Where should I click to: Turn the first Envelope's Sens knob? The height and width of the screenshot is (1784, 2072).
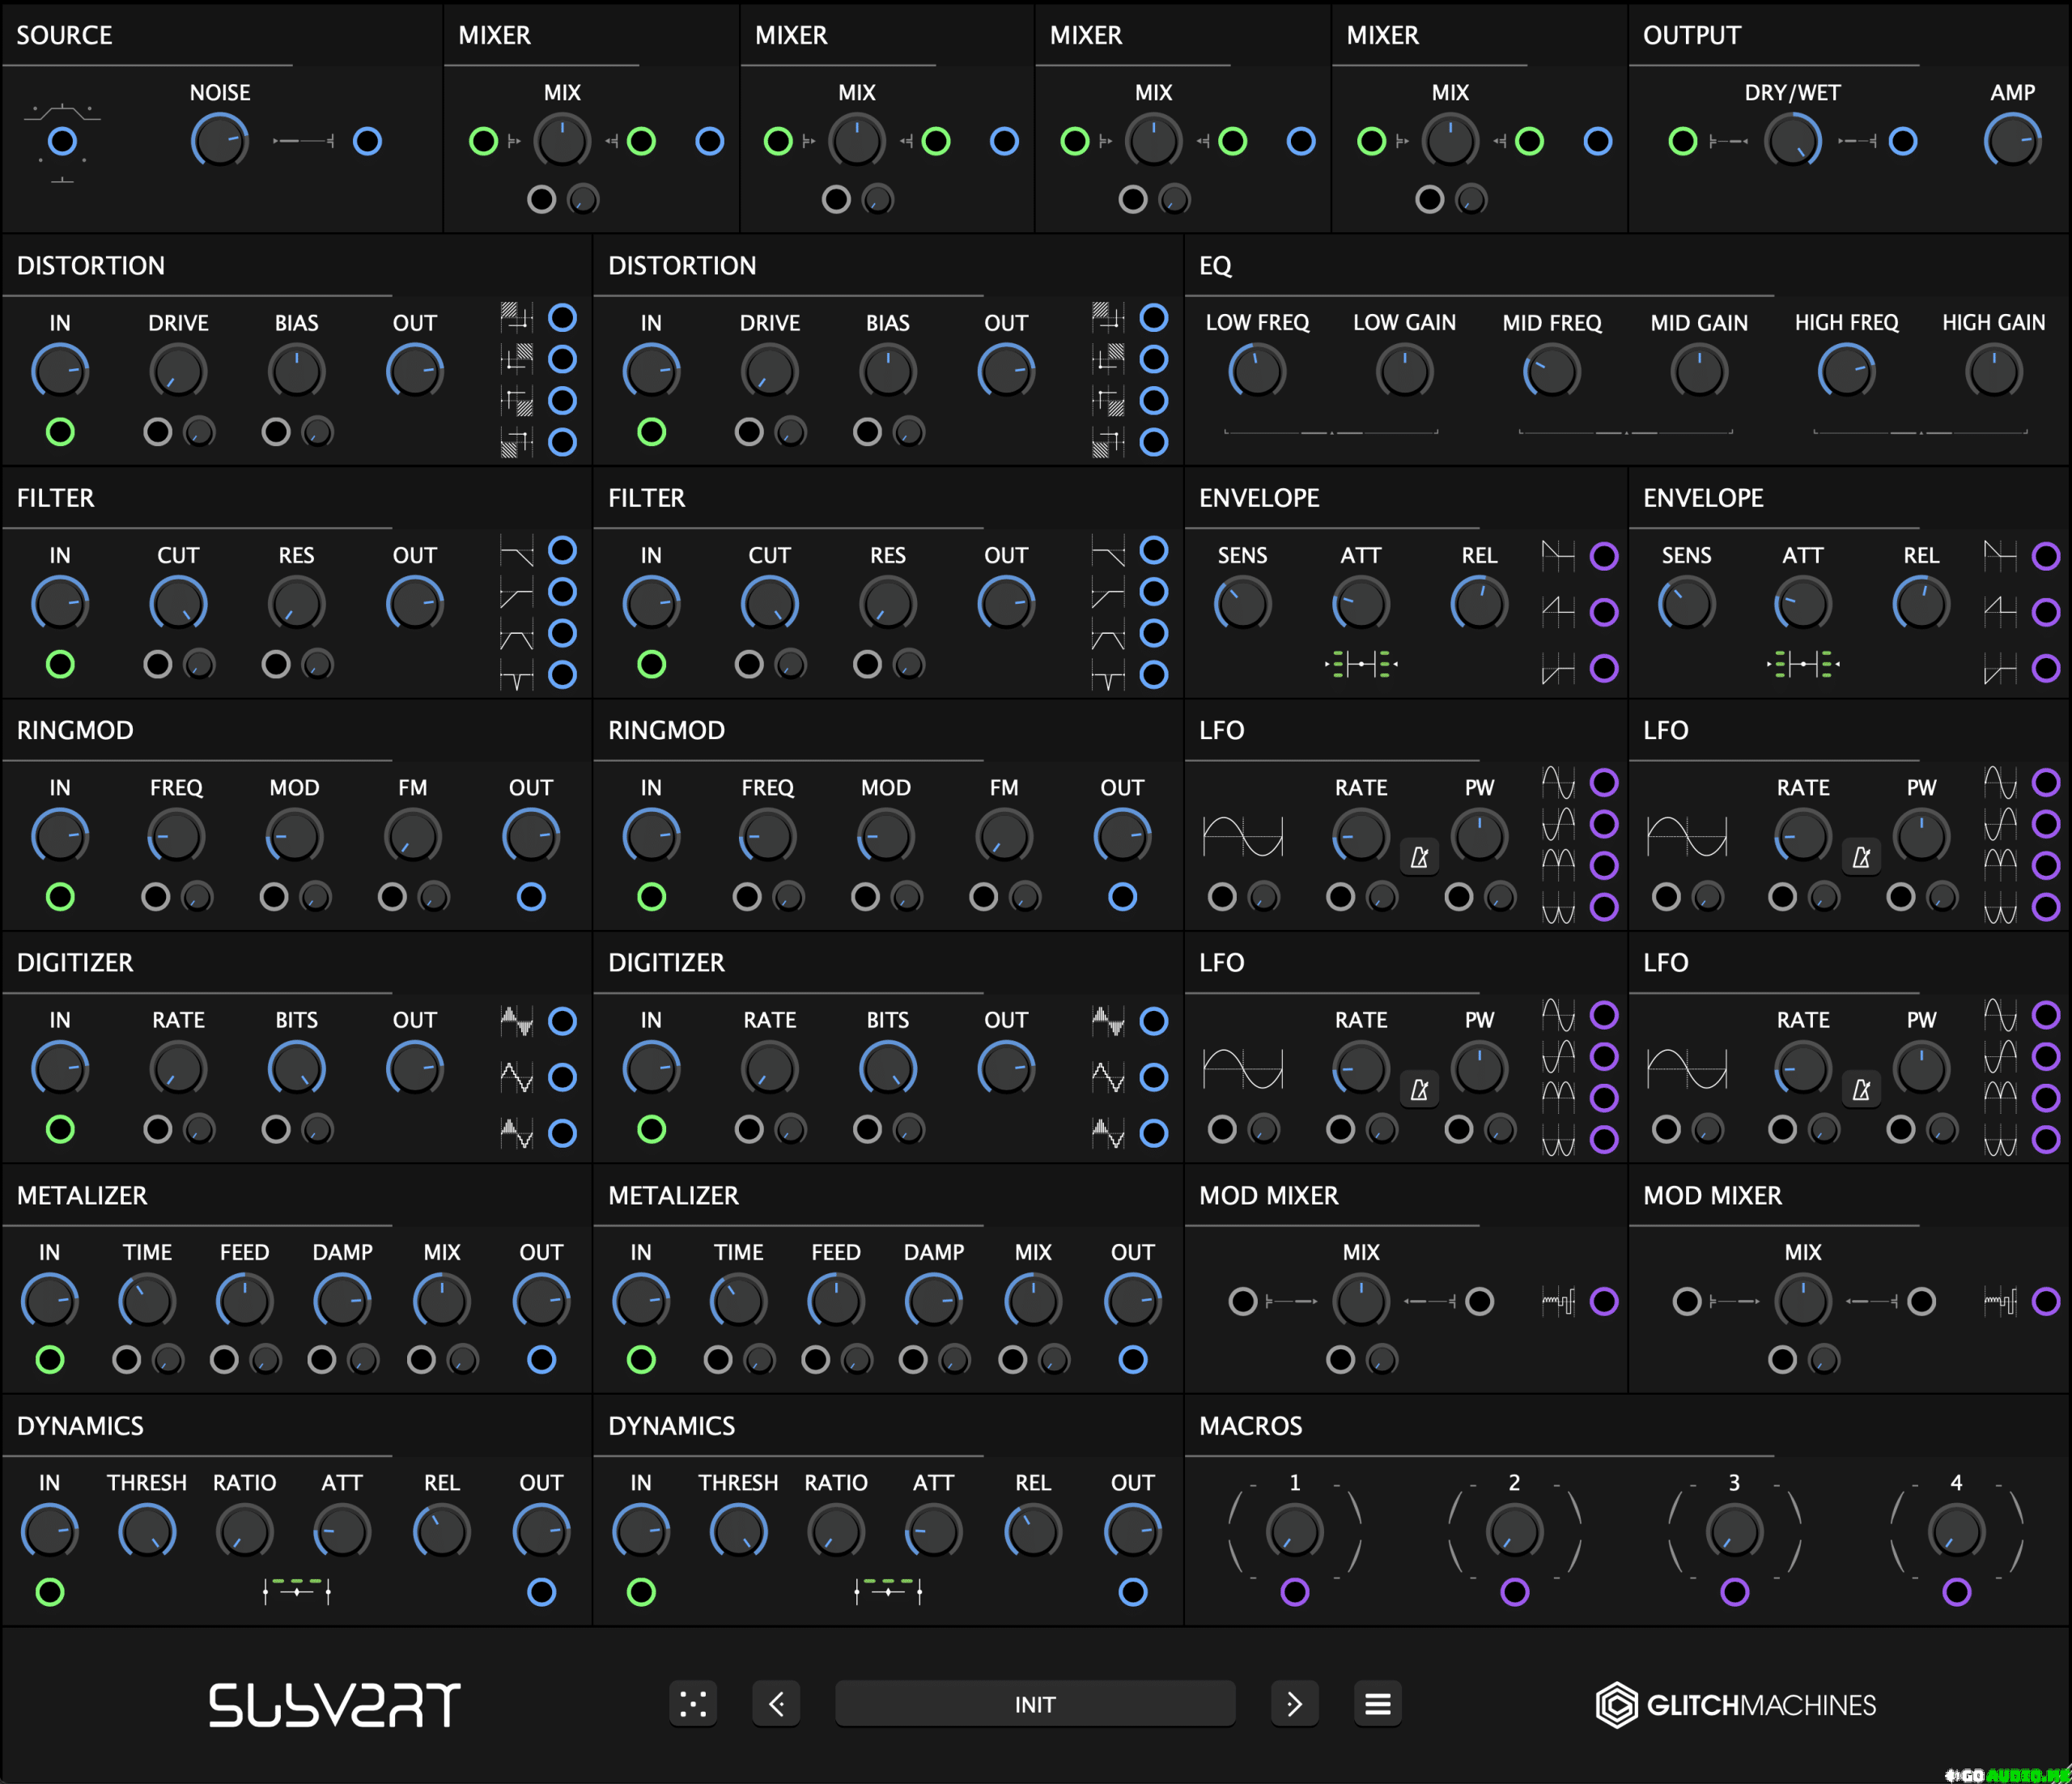click(1242, 604)
